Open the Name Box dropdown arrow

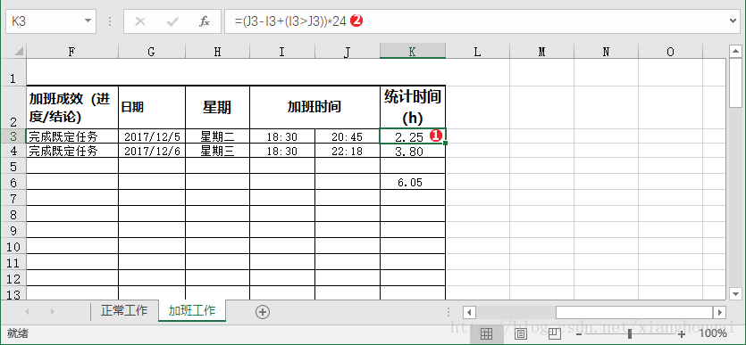click(x=88, y=21)
